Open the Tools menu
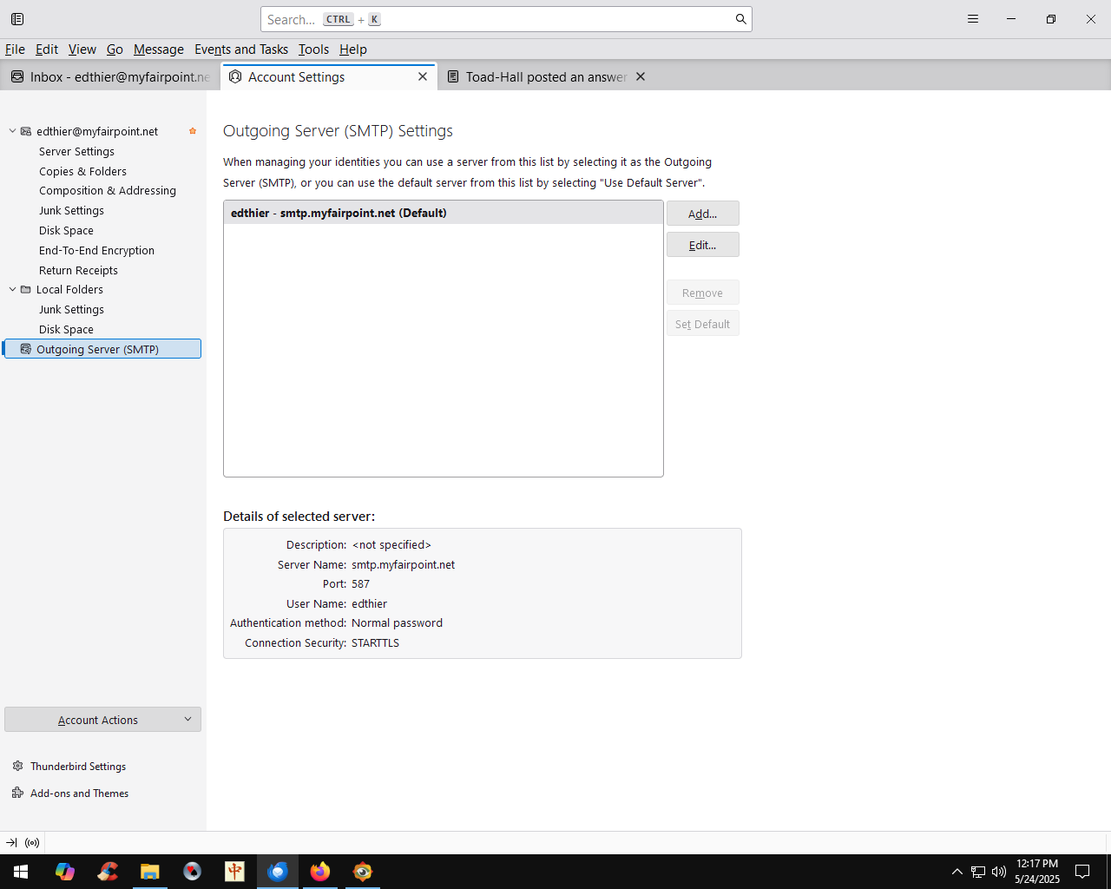 point(313,49)
